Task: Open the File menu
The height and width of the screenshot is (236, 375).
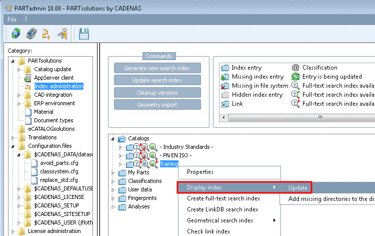Action: [x=12, y=20]
